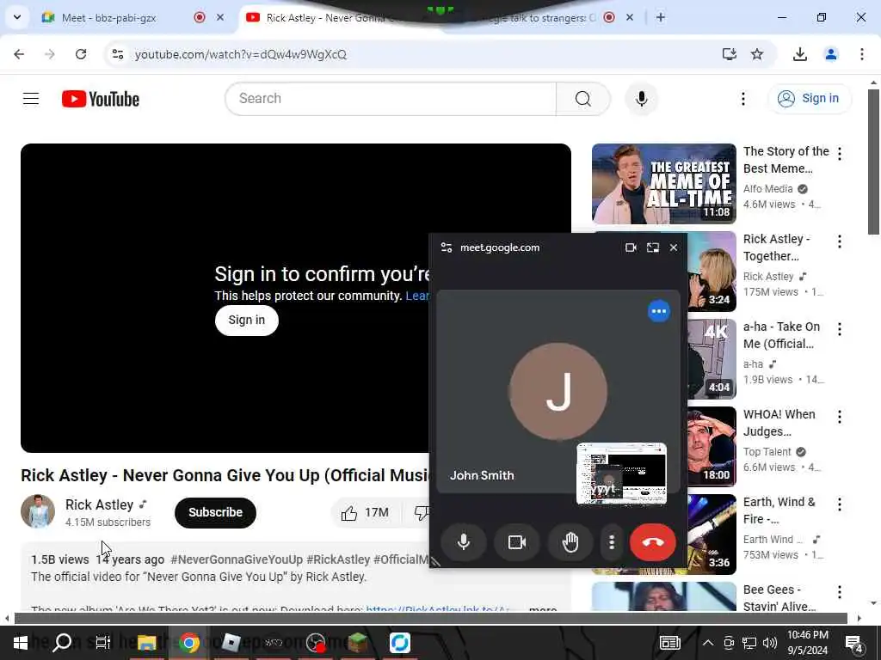Click the YouTube logo

(101, 99)
